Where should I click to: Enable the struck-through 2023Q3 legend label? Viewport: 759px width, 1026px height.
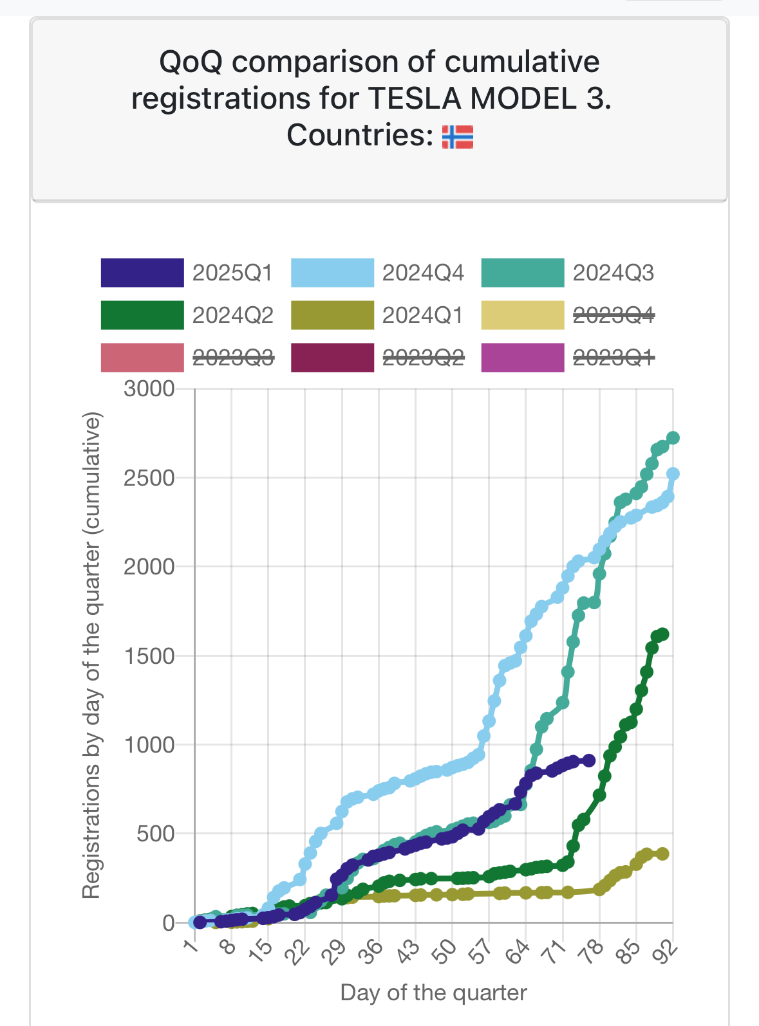tap(233, 358)
